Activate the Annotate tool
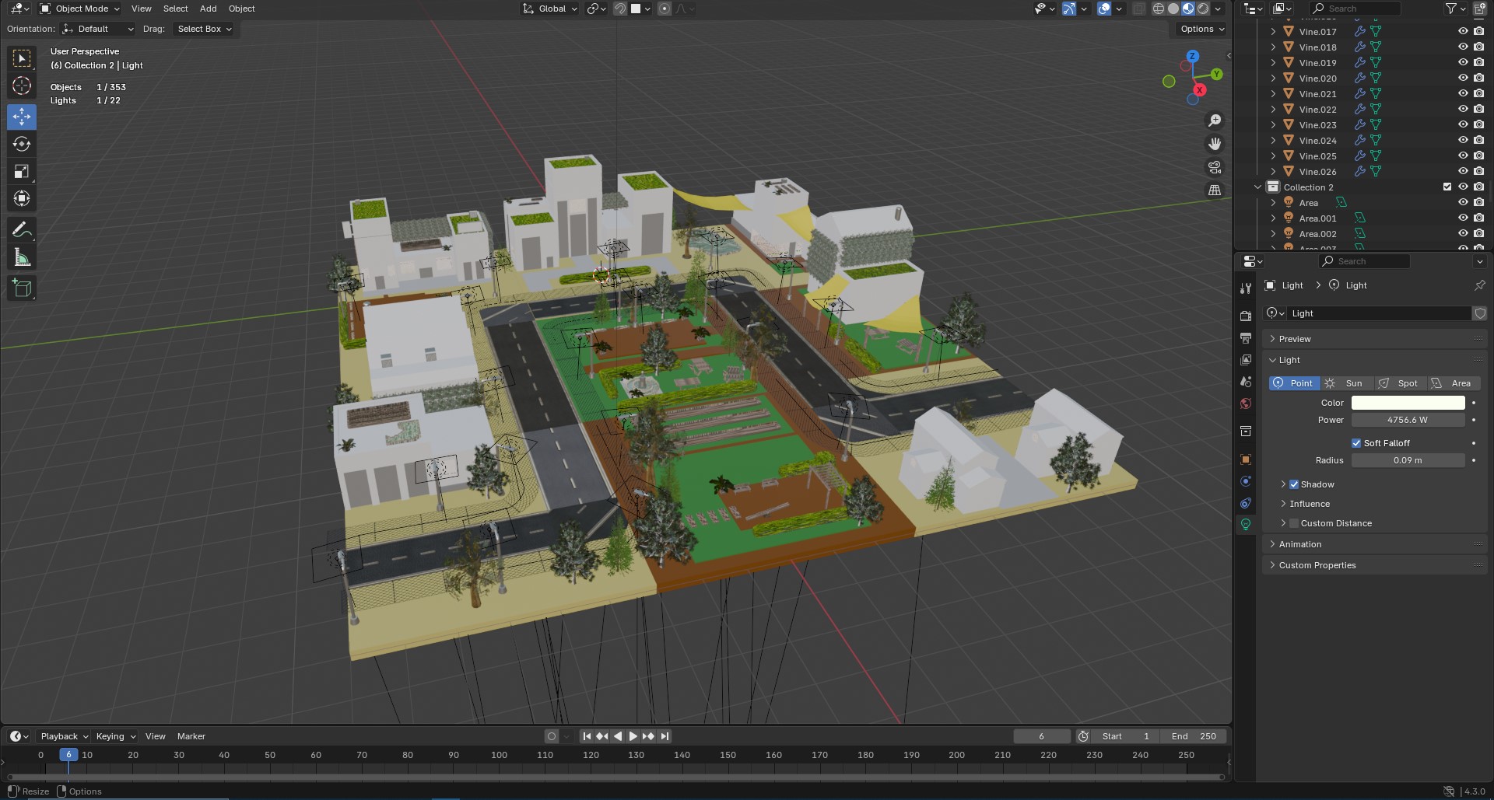The image size is (1494, 800). [x=22, y=229]
